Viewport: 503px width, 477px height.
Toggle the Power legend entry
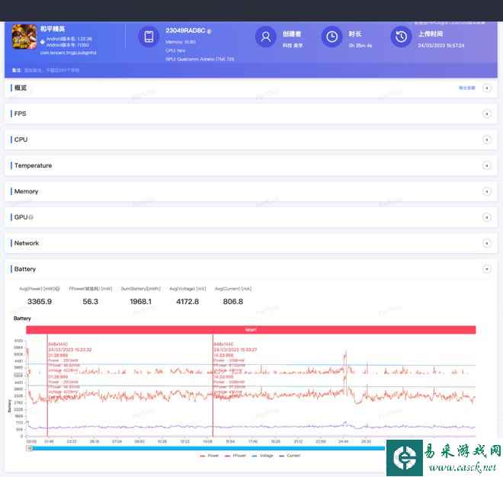(x=209, y=456)
